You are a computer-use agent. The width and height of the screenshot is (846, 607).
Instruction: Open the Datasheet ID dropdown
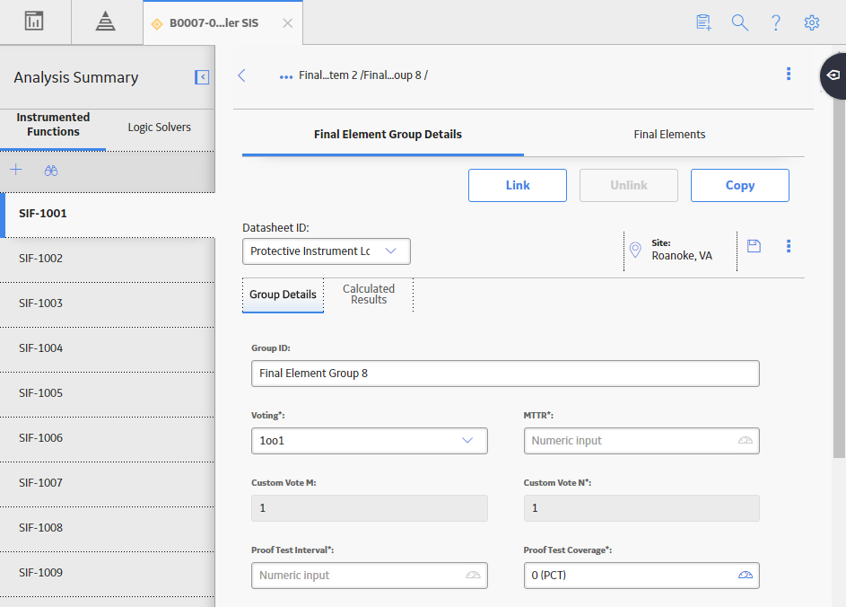click(327, 251)
